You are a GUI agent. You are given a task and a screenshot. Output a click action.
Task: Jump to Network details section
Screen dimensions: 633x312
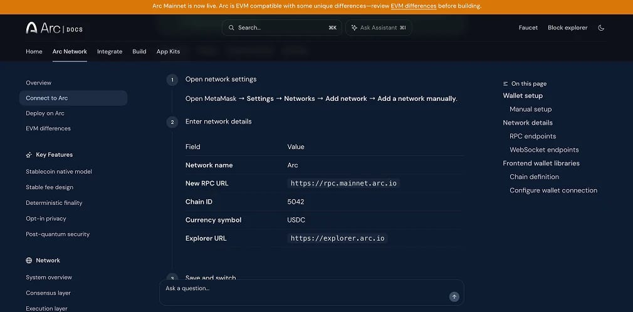point(528,123)
